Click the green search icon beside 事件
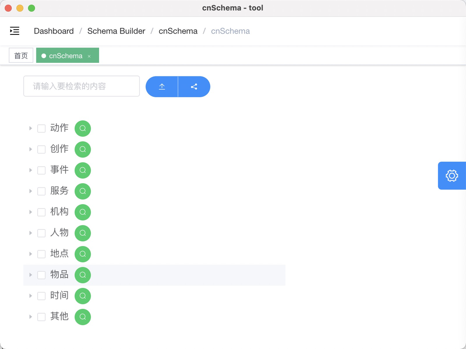The image size is (466, 349). 83,170
